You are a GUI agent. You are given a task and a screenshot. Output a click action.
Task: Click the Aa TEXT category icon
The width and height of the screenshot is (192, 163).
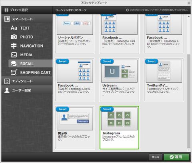click(14, 28)
